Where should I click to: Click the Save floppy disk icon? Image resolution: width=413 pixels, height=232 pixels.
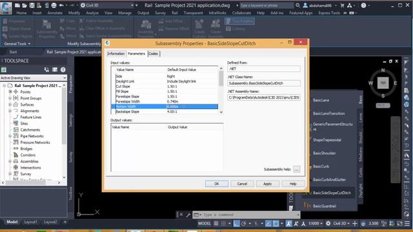coord(32,5)
